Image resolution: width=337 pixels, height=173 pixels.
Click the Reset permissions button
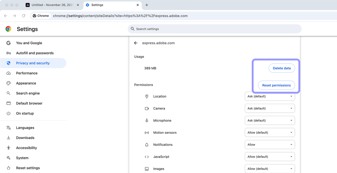point(276,85)
